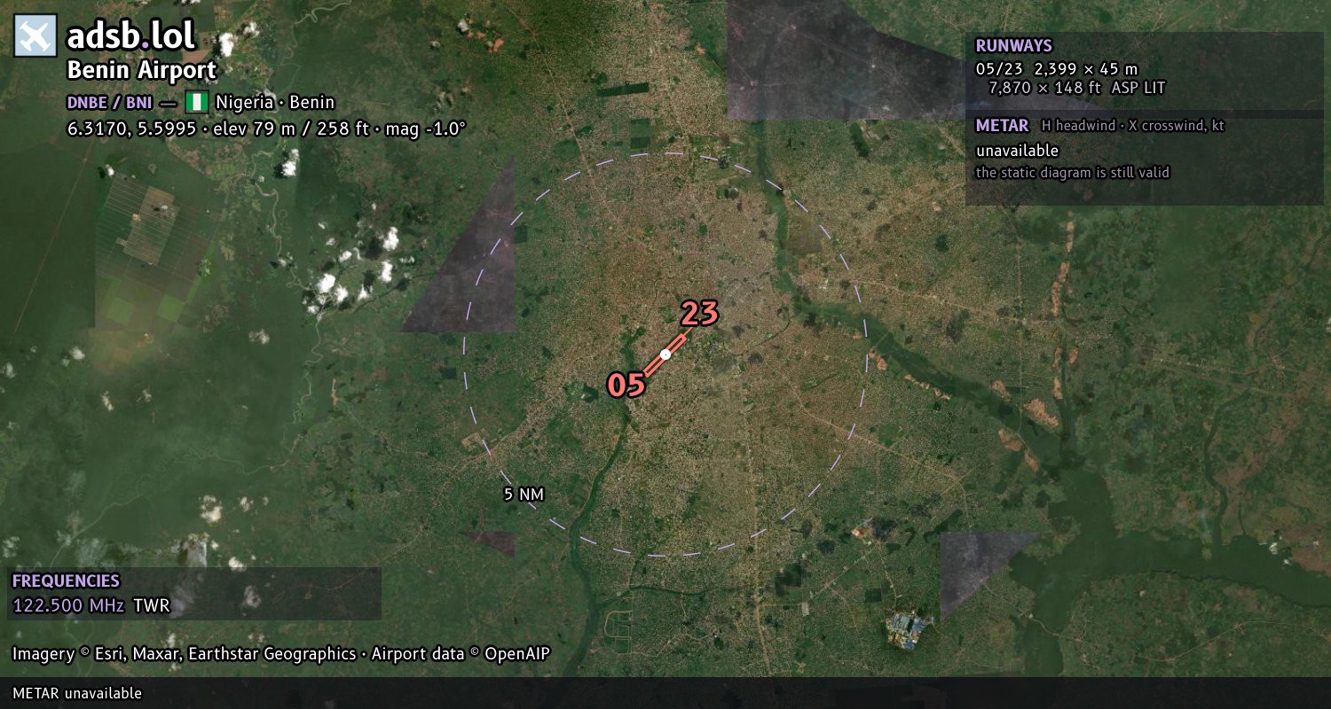The width and height of the screenshot is (1331, 709).
Task: Click the METAR panel heading
Action: point(1002,125)
